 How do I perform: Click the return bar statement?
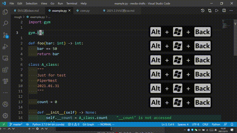click(x=48, y=54)
